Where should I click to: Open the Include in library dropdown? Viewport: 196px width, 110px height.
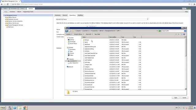(x=79, y=34)
